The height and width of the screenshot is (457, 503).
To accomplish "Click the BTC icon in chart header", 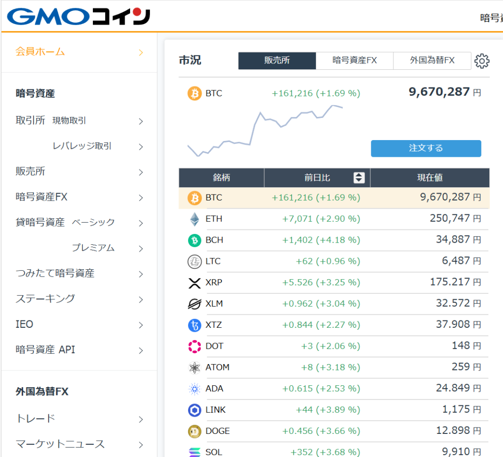I will (195, 93).
